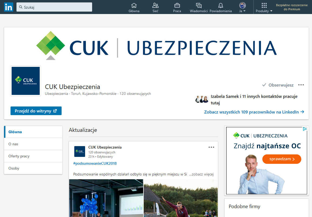Click the Przejdź do witryny button
This screenshot has height=217, width=312.
pyautogui.click(x=36, y=111)
